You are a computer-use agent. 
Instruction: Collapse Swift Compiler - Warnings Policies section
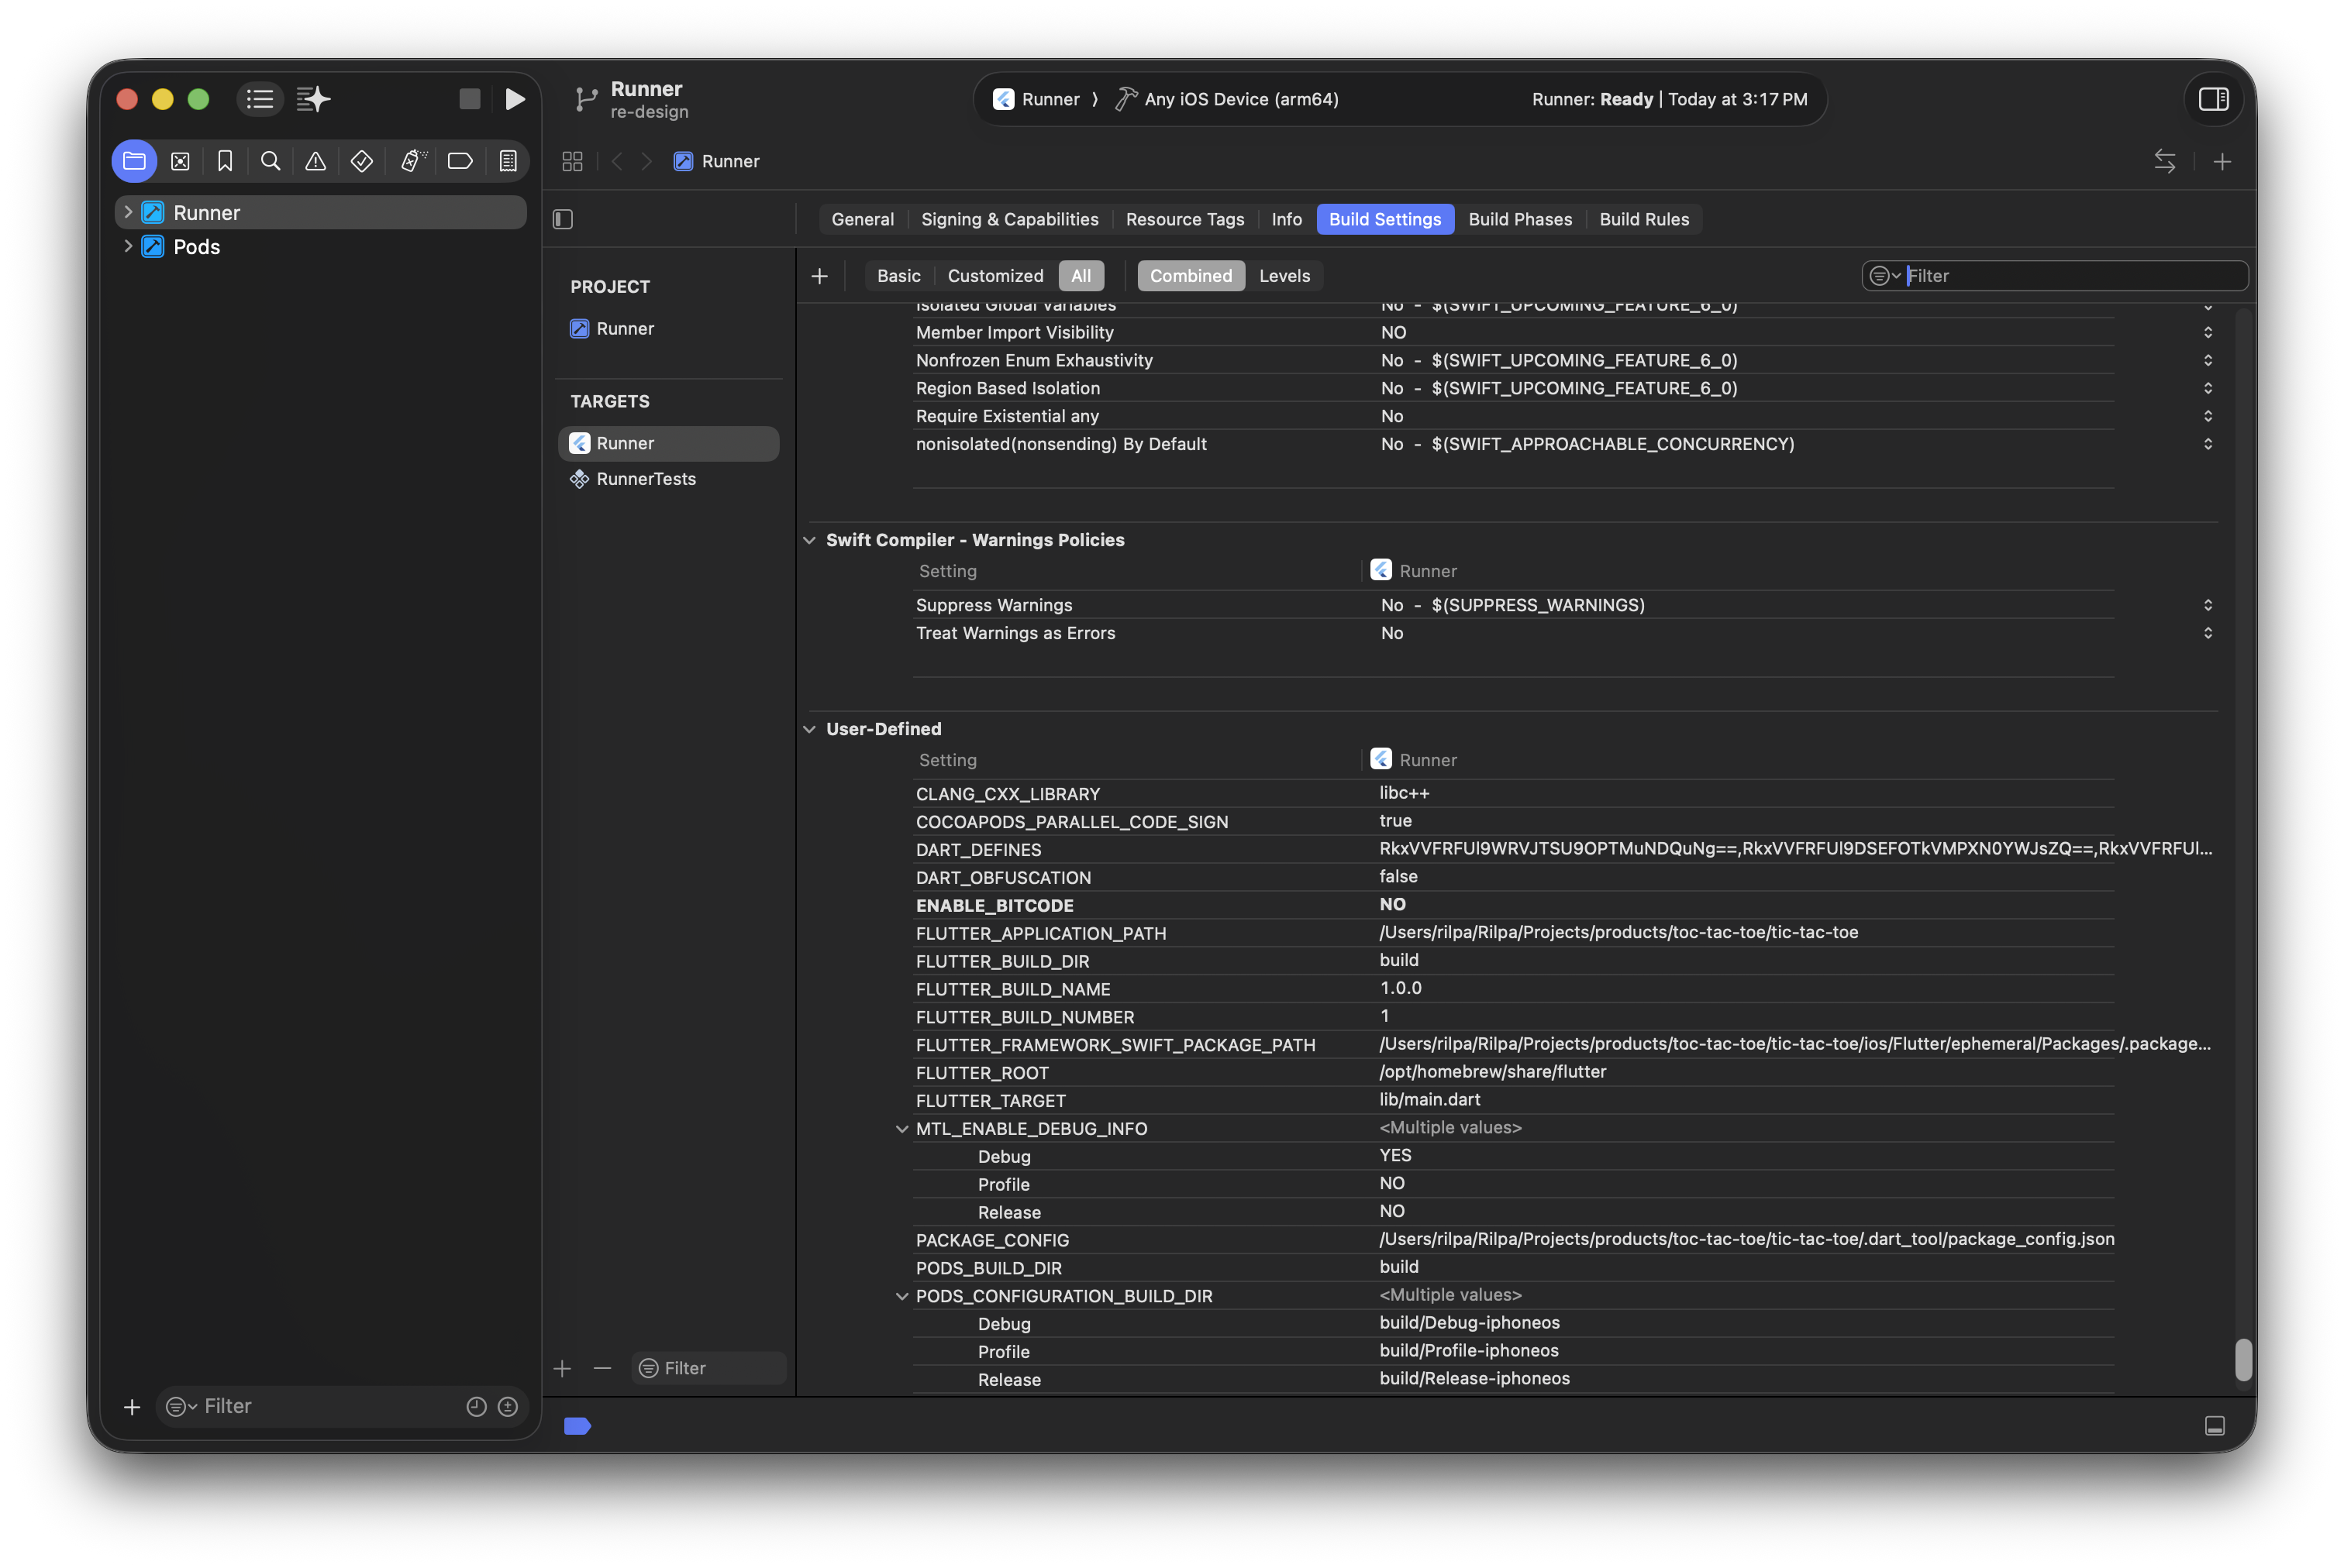tap(809, 540)
